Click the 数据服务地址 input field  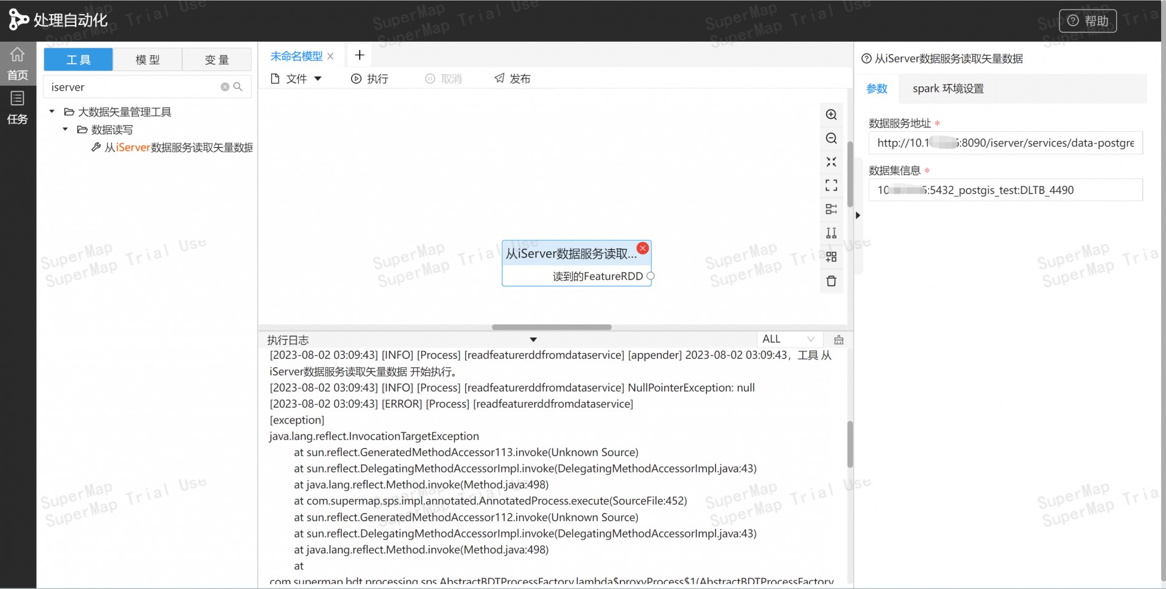point(1005,143)
